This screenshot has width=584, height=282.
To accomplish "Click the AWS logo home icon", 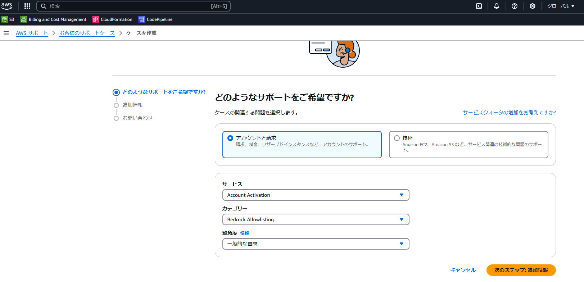I will [7, 6].
